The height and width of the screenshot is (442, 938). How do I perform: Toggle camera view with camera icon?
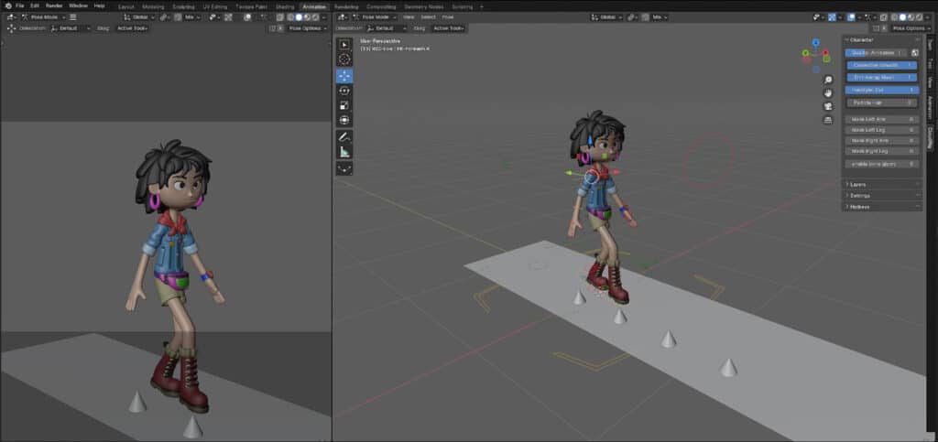point(828,106)
